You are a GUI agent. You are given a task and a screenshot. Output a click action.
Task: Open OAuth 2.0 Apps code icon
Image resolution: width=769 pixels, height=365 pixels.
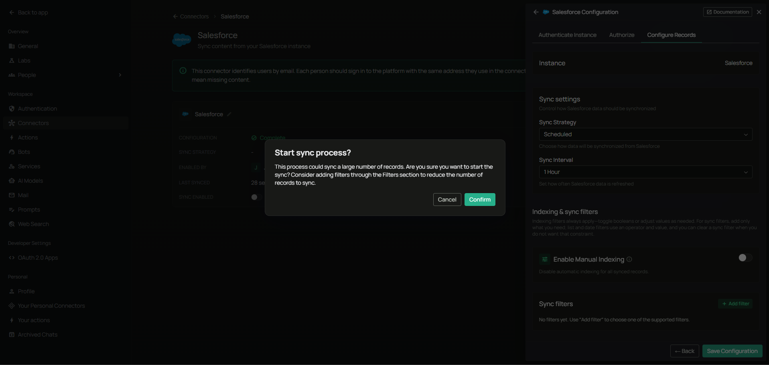(x=12, y=258)
